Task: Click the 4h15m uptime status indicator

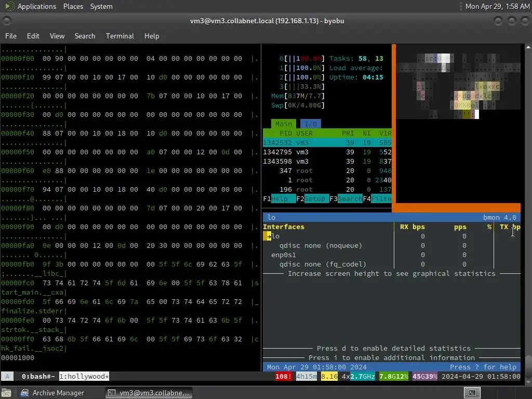Action: pyautogui.click(x=307, y=376)
